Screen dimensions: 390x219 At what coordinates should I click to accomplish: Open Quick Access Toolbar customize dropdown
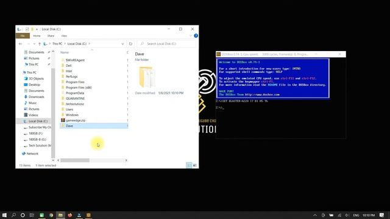click(x=37, y=29)
